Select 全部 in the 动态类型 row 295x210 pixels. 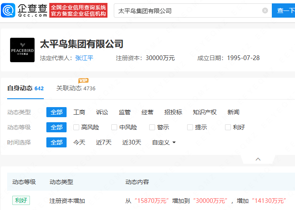pos(56,112)
